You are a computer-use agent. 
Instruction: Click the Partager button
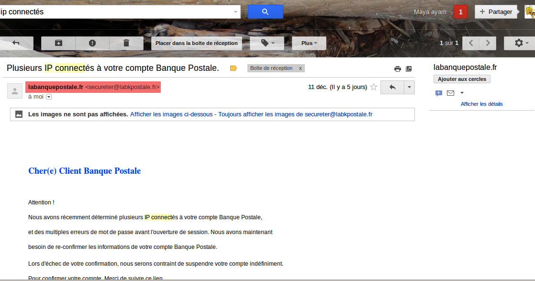pos(496,12)
